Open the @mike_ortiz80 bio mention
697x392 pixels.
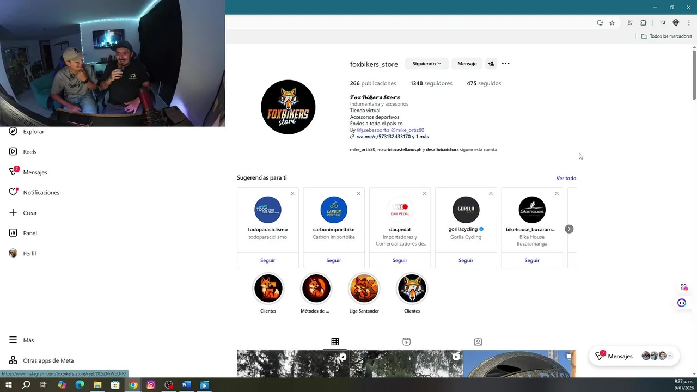pyautogui.click(x=407, y=130)
